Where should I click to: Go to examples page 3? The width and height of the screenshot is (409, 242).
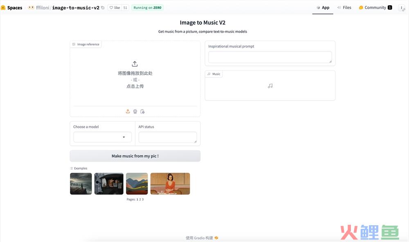point(143,199)
